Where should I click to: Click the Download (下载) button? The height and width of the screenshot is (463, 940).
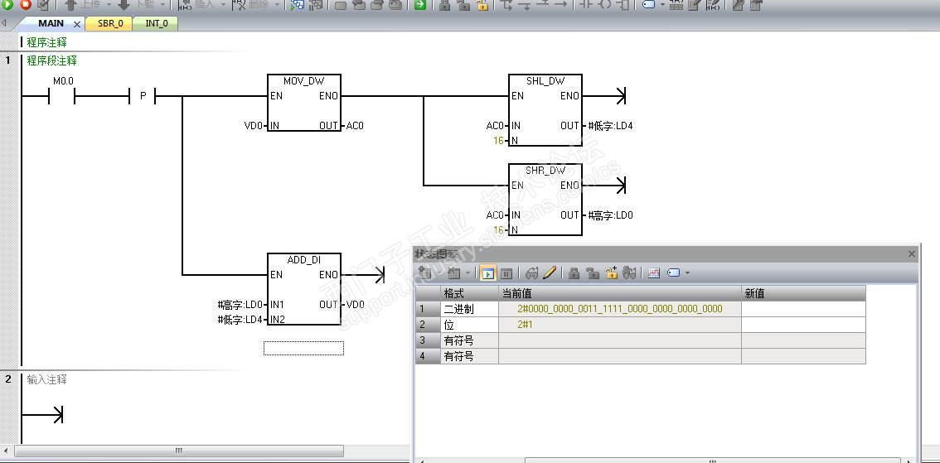pyautogui.click(x=136, y=4)
